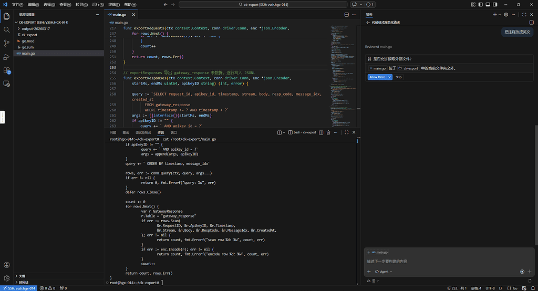Open chat settings gear icon

coord(506,14)
